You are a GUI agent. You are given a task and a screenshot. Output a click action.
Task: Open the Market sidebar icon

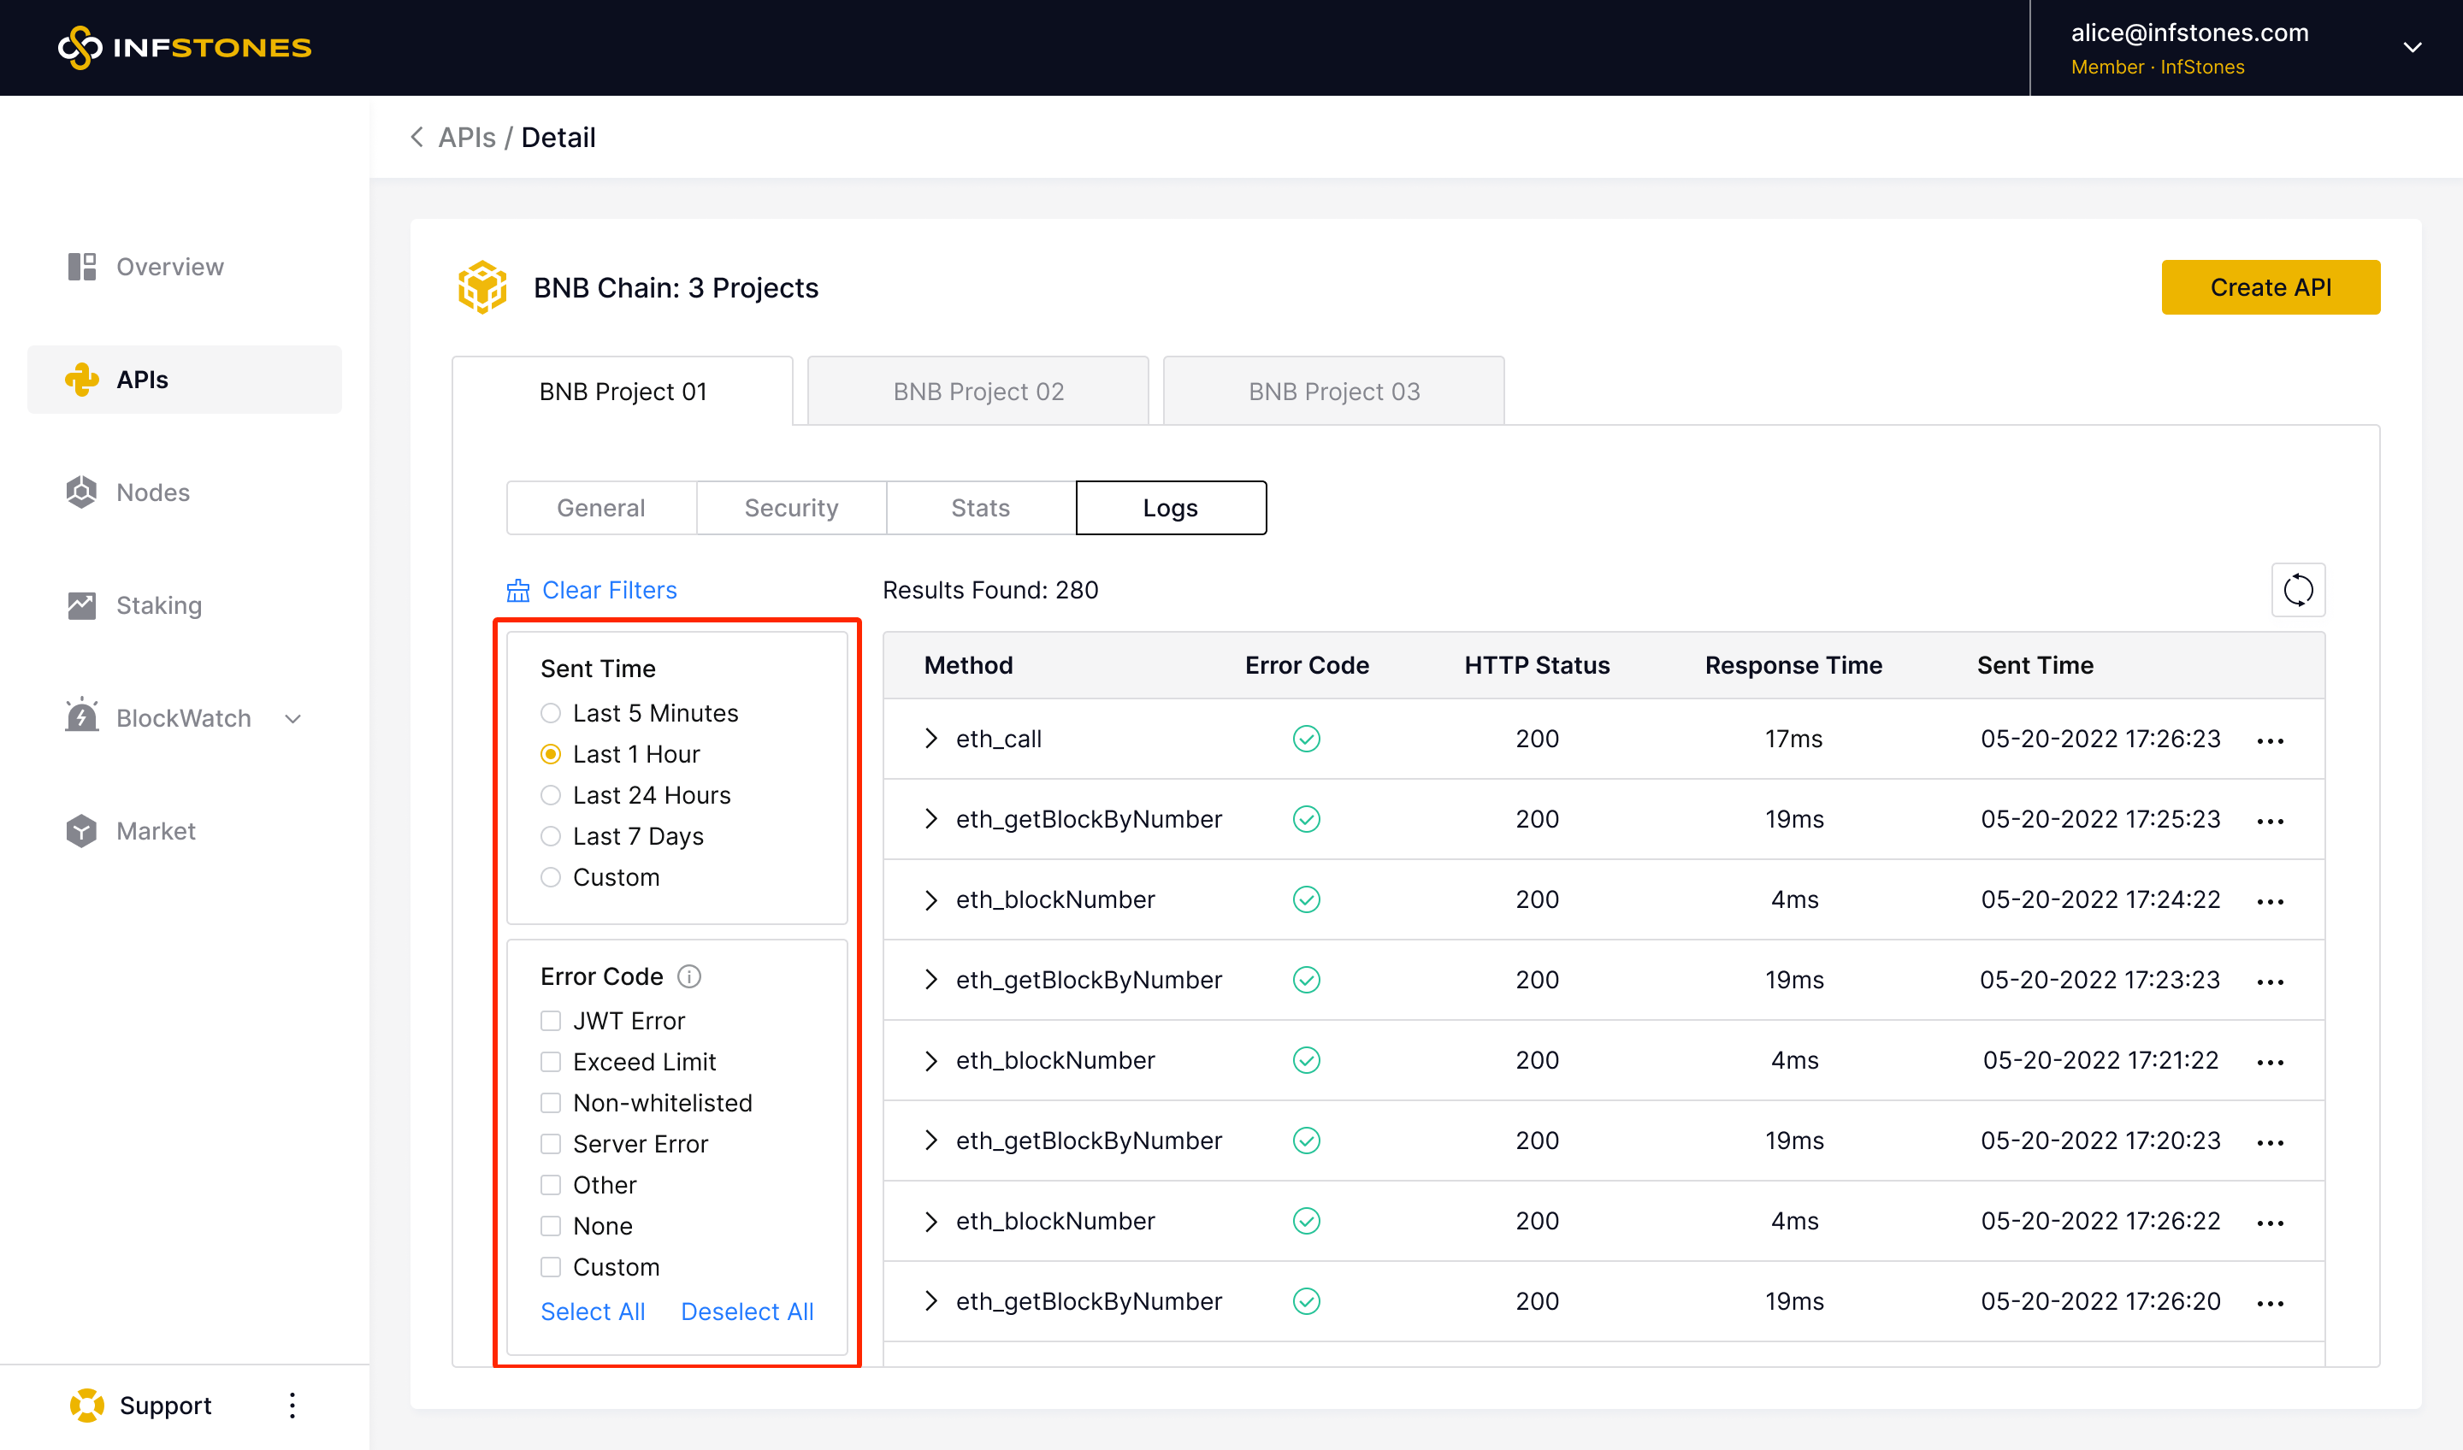pyautogui.click(x=82, y=832)
